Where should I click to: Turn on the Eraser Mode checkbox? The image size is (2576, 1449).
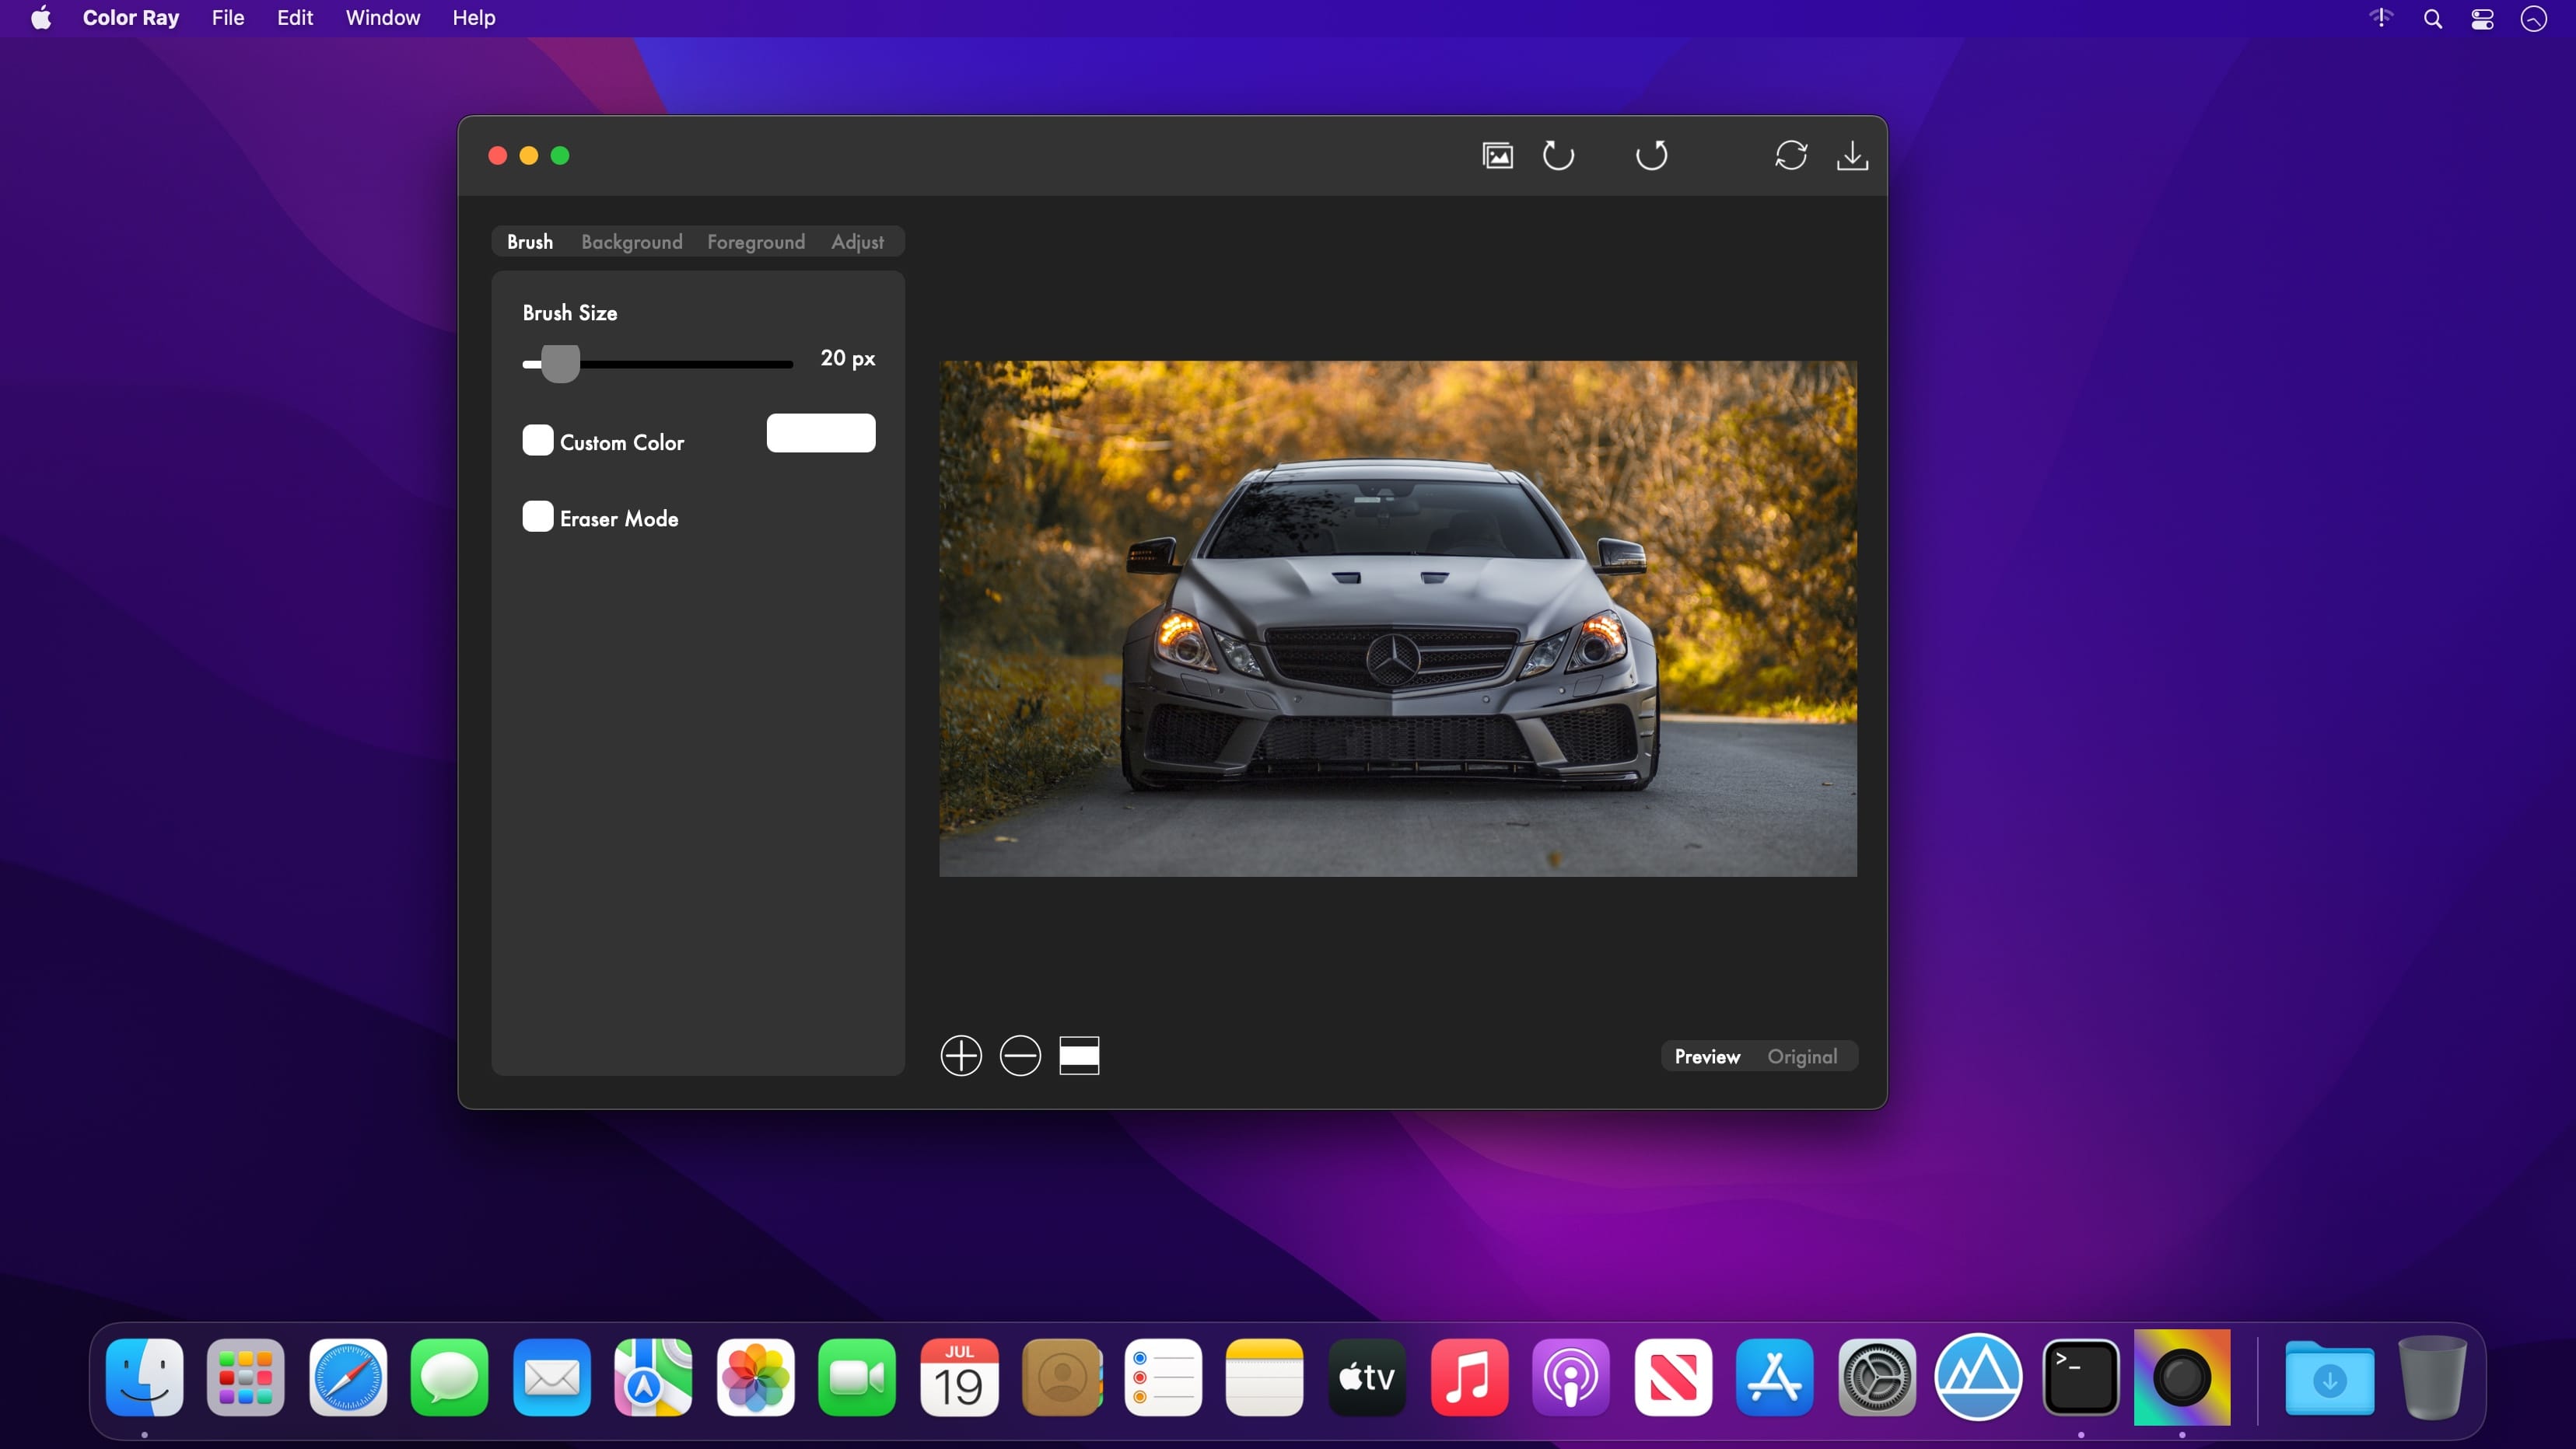click(538, 517)
